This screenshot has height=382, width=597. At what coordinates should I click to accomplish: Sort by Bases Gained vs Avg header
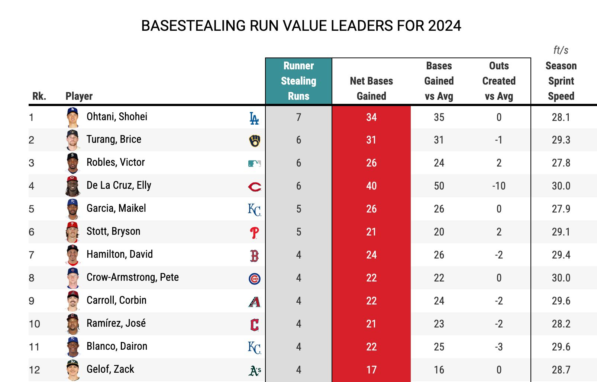pos(439,81)
